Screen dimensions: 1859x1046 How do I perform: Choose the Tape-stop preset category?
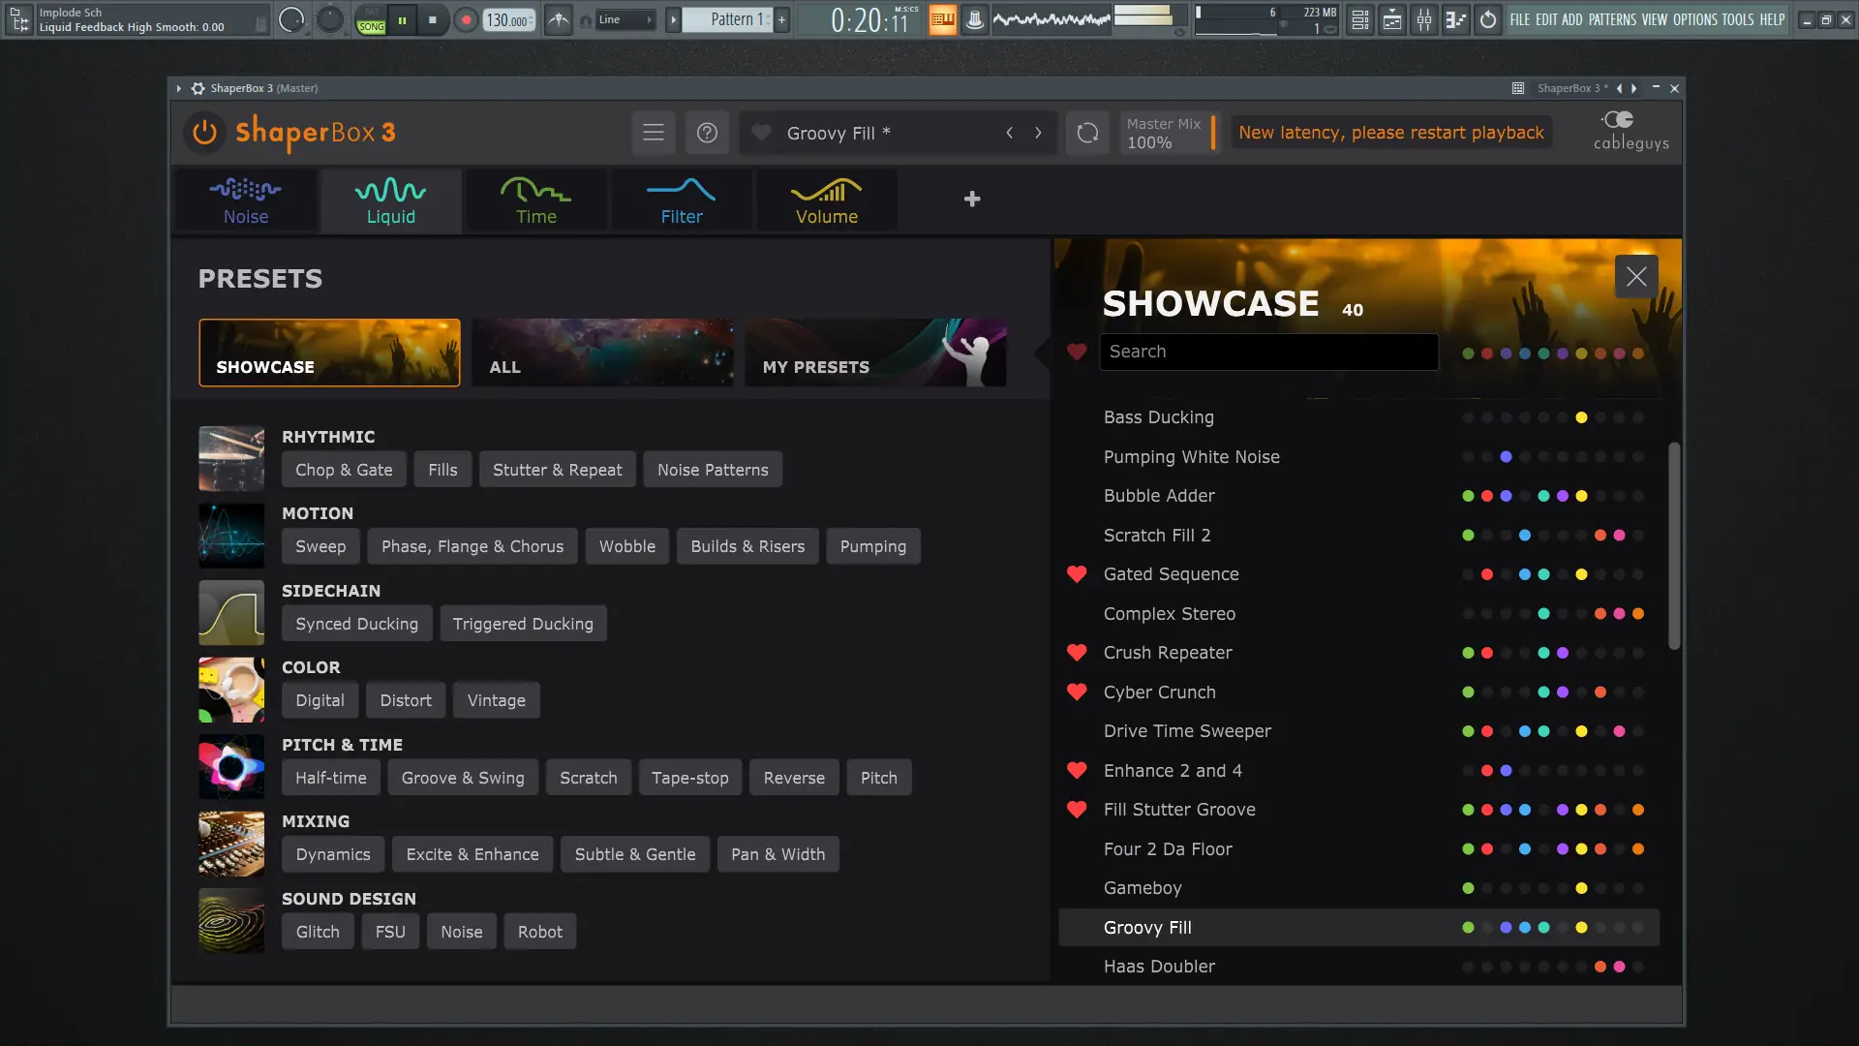pos(689,777)
